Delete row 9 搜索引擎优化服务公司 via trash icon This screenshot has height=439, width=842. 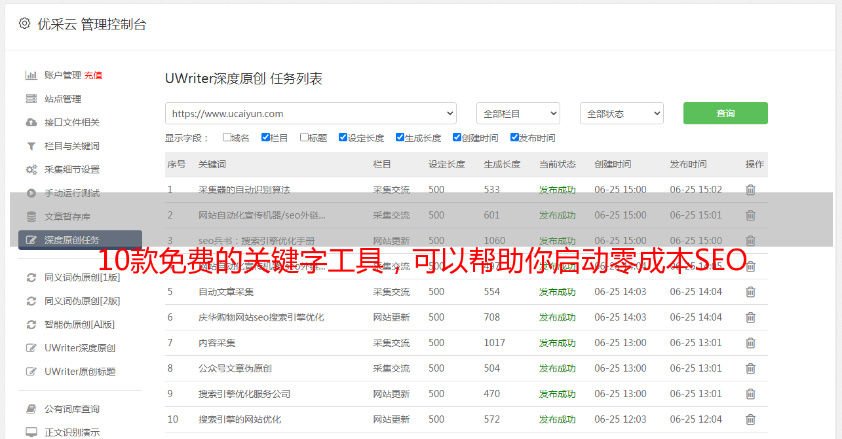coord(751,394)
